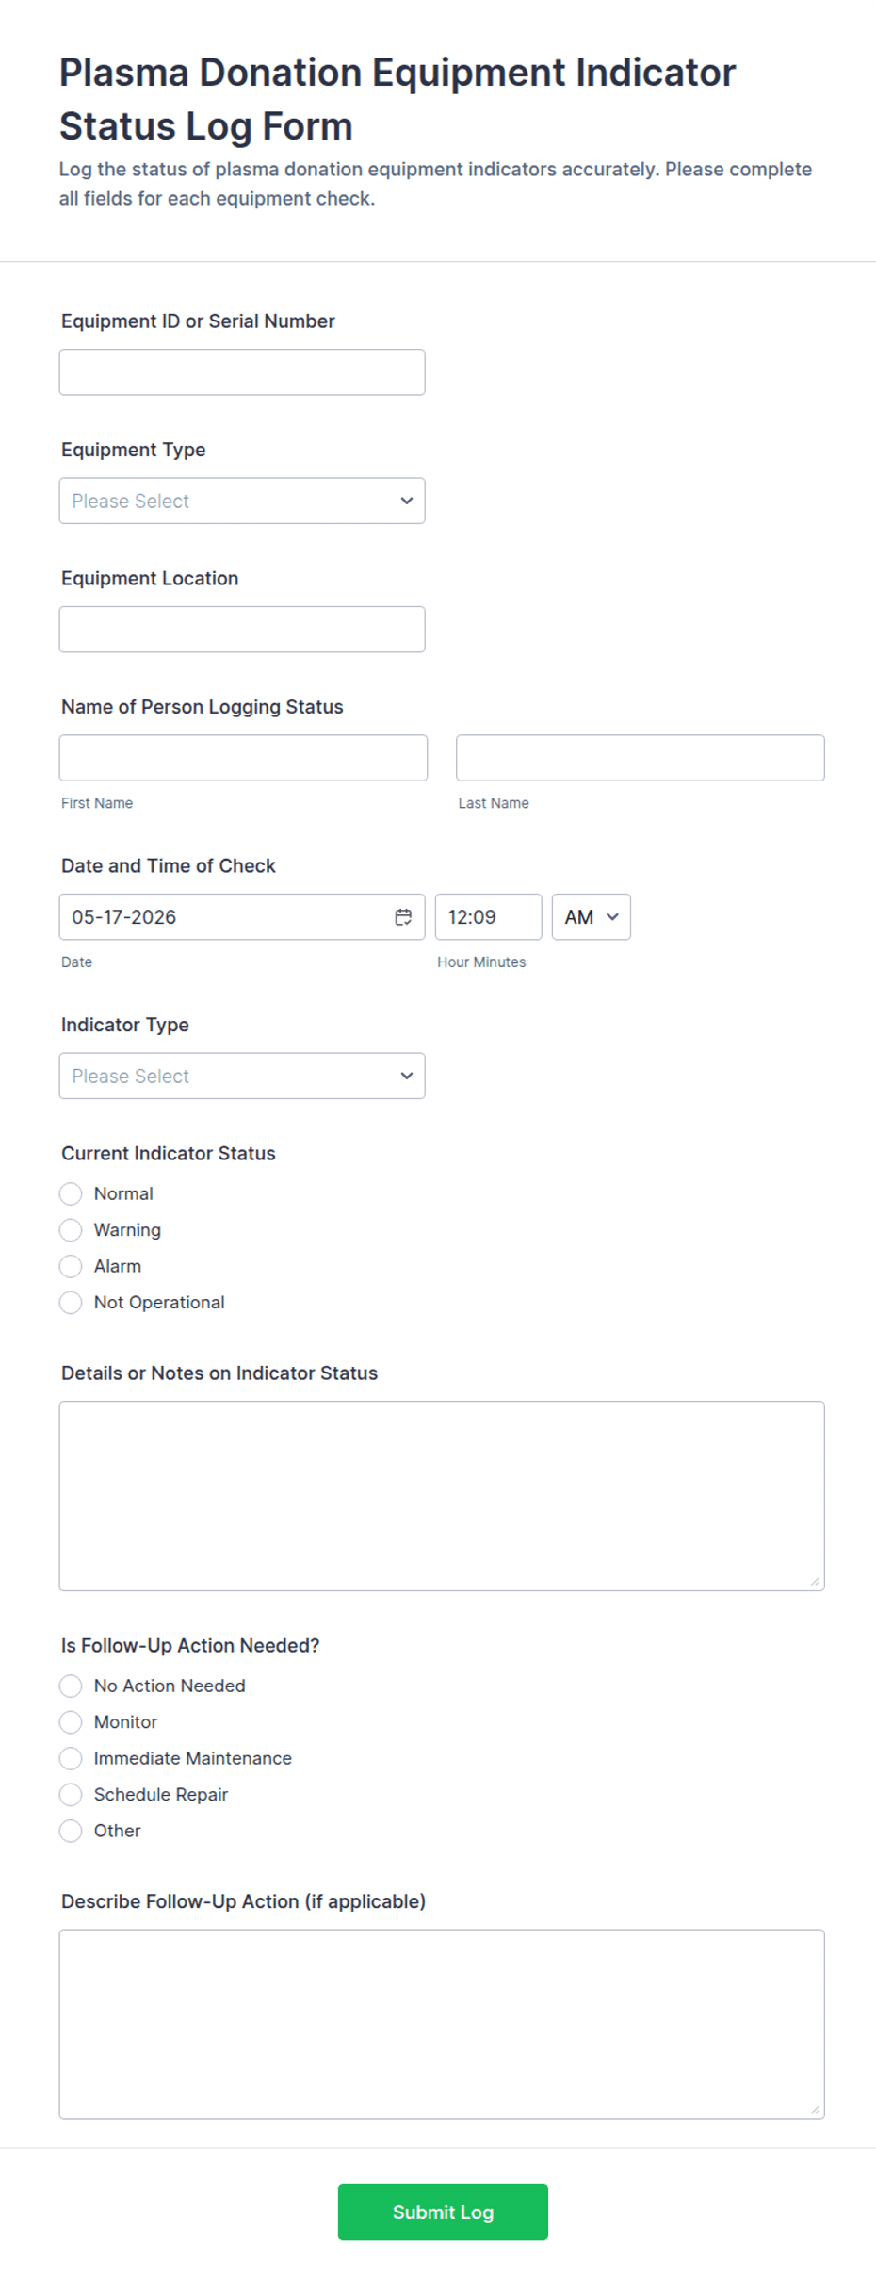Choose Monitor as follow-up action
Screen dimensions: 876x2286
tap(71, 1722)
